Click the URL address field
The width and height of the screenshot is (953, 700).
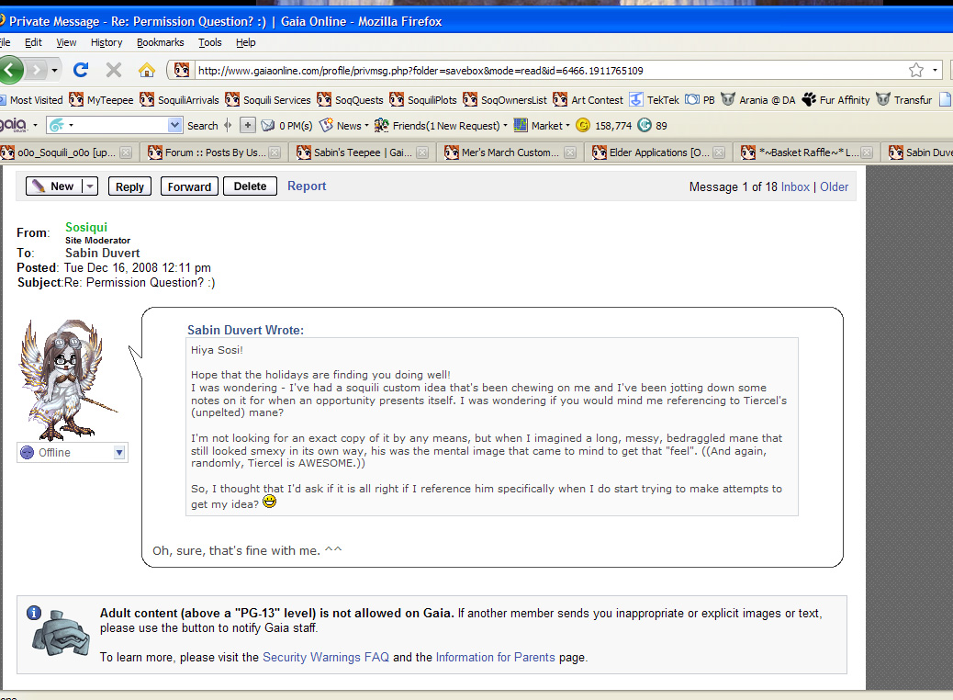(542, 70)
